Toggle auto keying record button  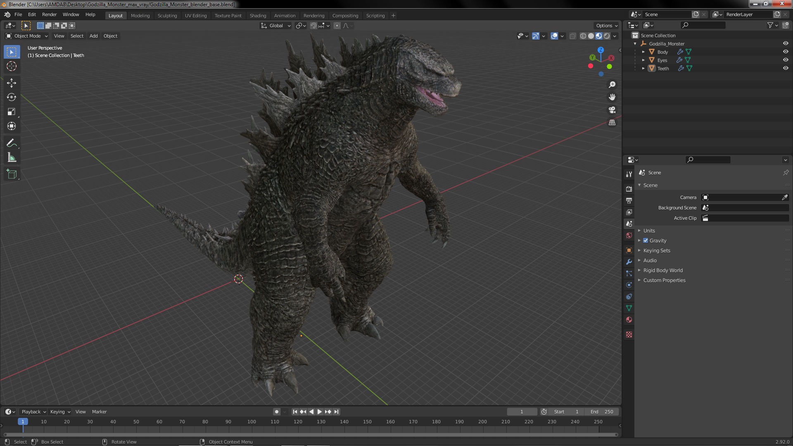click(x=276, y=412)
